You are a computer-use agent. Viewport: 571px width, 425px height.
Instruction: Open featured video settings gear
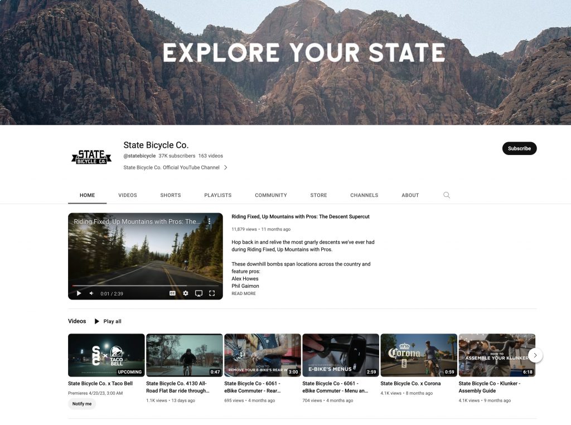click(x=186, y=293)
